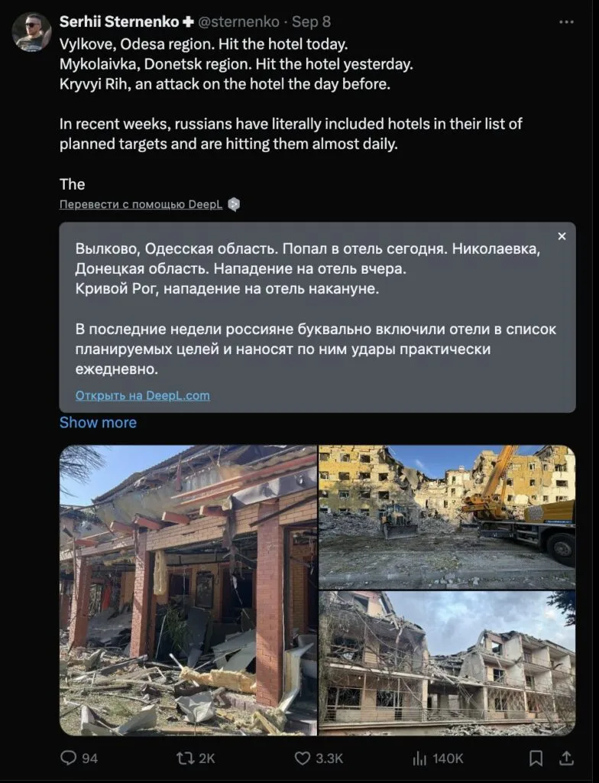
Task: Open the translation on DeepL.com
Action: (143, 395)
